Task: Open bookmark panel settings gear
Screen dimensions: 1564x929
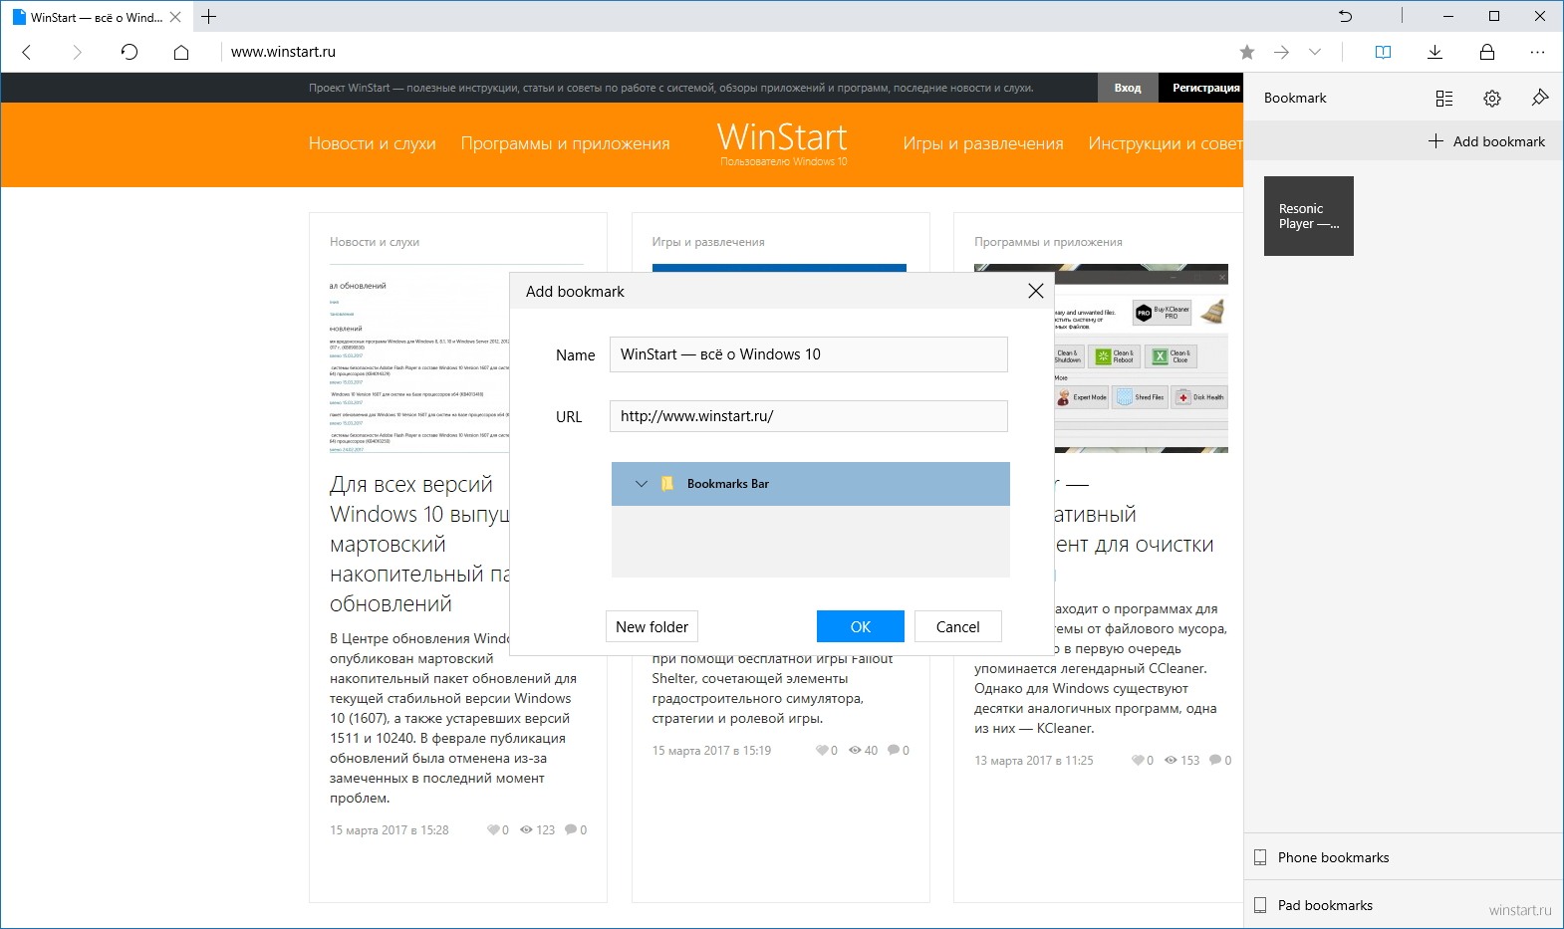Action: coord(1491,98)
